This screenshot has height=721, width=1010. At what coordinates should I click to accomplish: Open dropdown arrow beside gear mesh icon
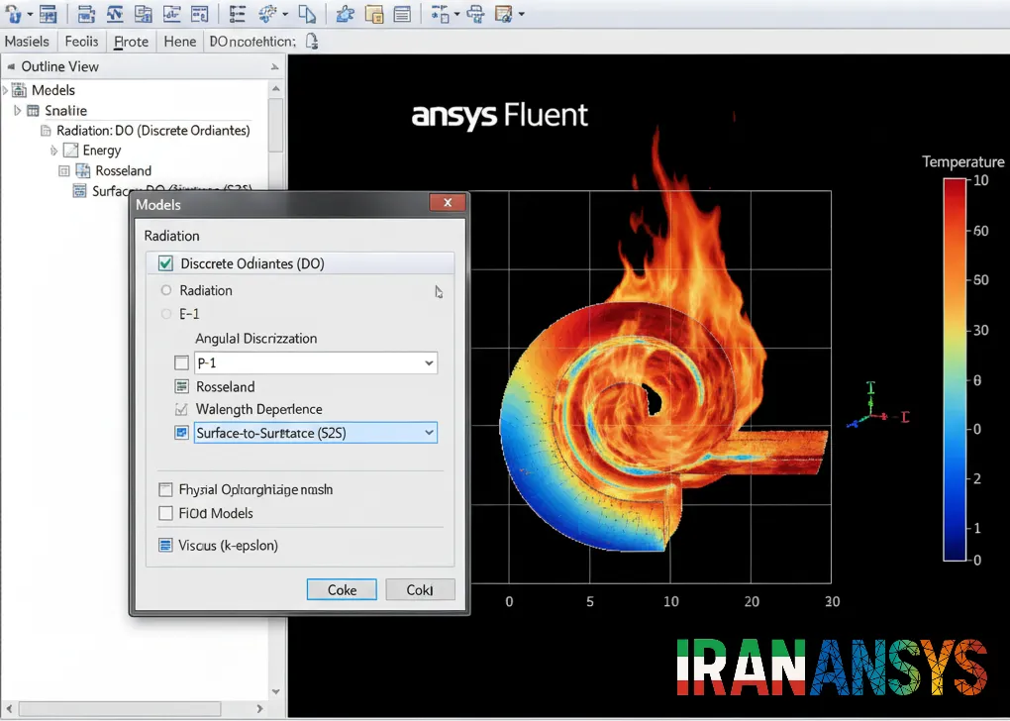pyautogui.click(x=285, y=14)
